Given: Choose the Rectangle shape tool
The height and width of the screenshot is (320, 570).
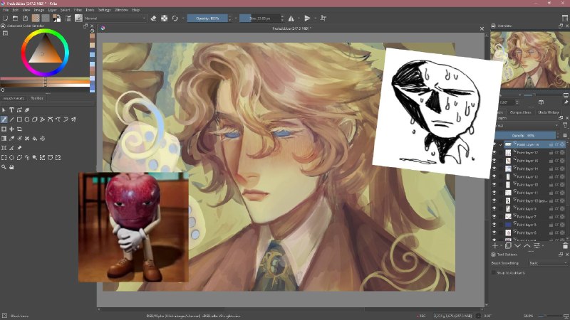Looking at the screenshot, I should tap(20, 119).
